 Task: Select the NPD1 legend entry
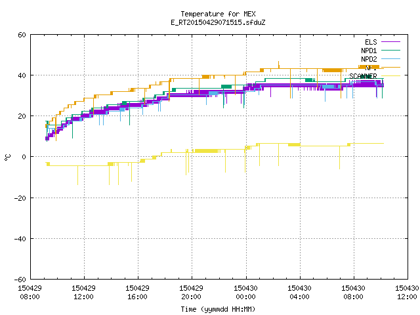369,51
